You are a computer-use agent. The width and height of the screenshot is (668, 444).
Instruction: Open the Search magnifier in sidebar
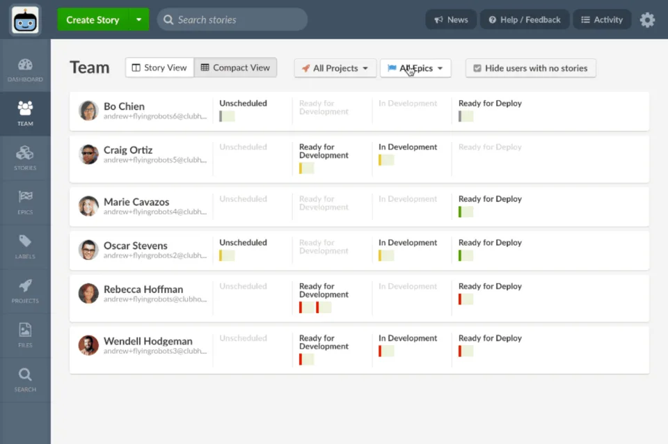point(25,380)
